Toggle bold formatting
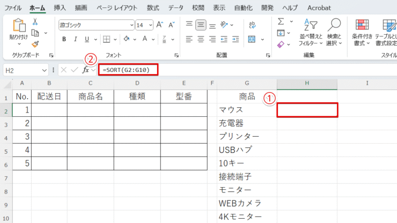Screen dimensions: 397x223 64,39
